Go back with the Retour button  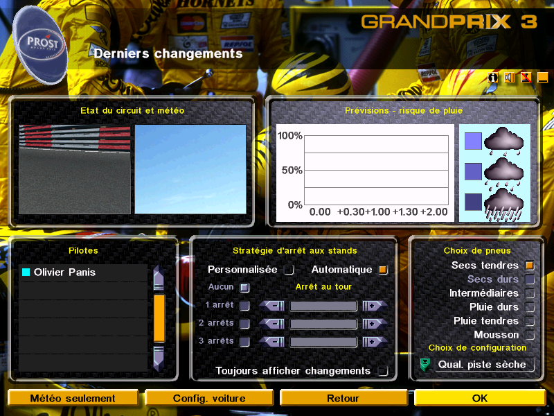[343, 398]
